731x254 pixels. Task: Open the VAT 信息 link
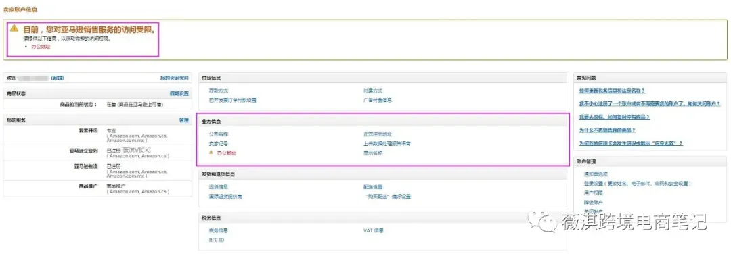coord(374,231)
